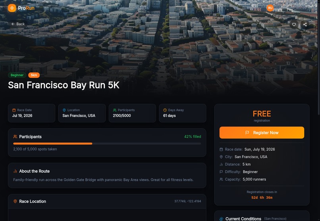Click the Participants section heading icon
Viewport: 320px width, 221px height.
15,136
